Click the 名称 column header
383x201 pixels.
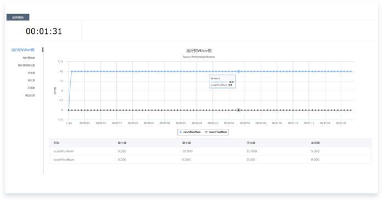click(x=56, y=143)
